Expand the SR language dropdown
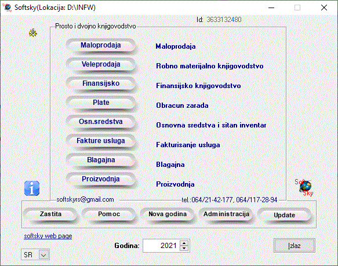This screenshot has width=338, height=266. click(43, 255)
